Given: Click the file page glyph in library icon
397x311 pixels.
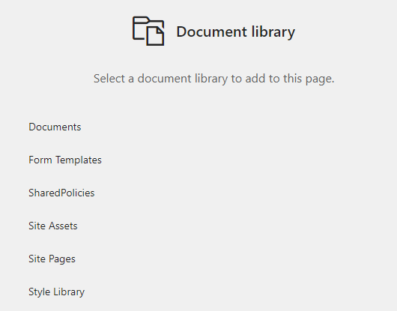Looking at the screenshot, I should pyautogui.click(x=155, y=36).
